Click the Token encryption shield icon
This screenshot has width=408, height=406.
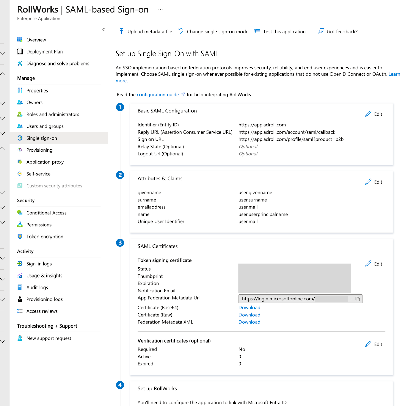[x=20, y=237]
